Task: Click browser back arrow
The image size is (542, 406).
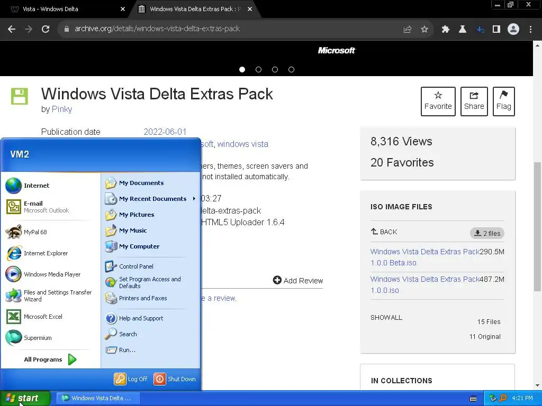Action: [x=12, y=29]
